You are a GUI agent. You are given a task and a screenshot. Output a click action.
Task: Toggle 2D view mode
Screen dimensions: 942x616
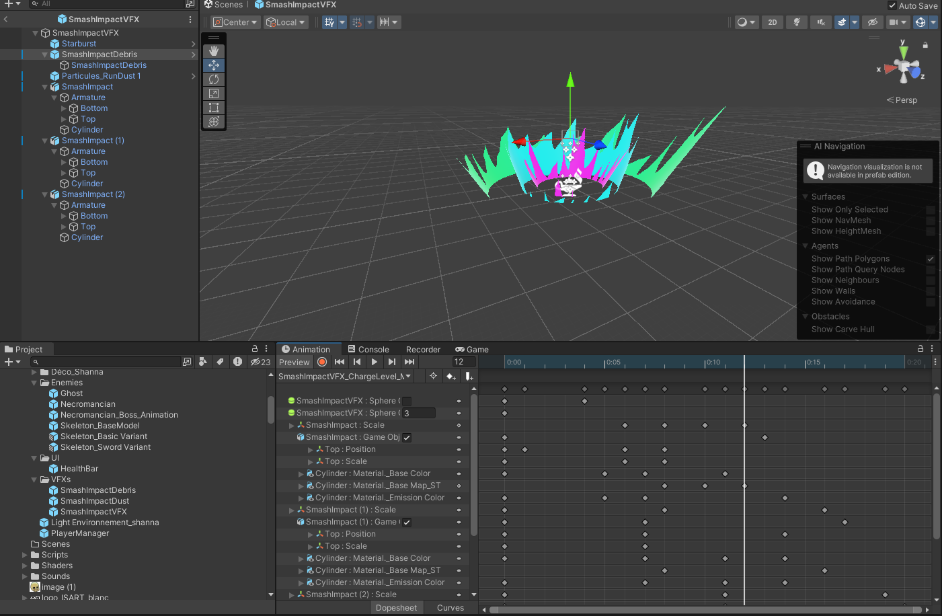tap(773, 22)
